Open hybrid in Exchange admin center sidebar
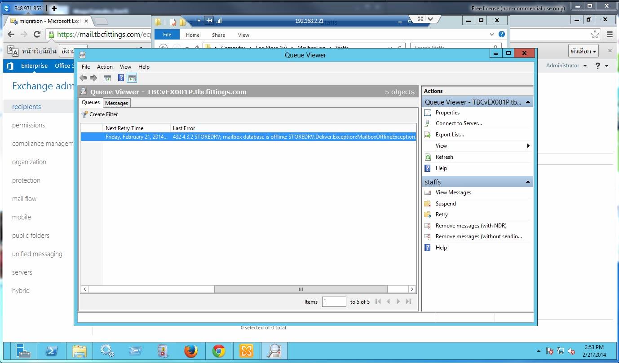This screenshot has height=363, width=619. (21, 291)
